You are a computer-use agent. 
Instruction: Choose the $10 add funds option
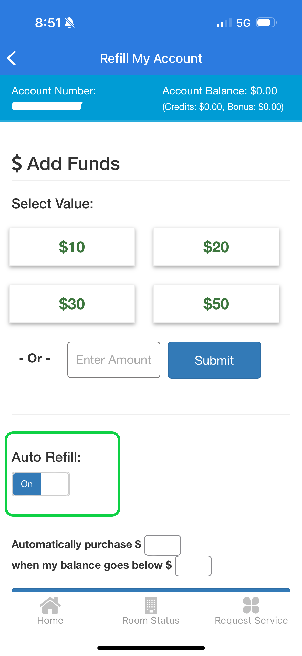tap(72, 247)
